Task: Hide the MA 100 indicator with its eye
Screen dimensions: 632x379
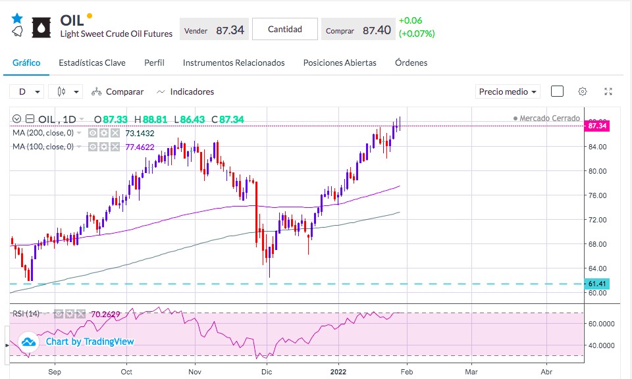Action: (93, 147)
